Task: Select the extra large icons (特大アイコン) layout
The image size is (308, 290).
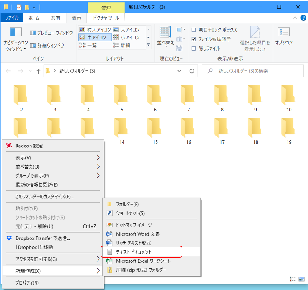Action: tap(95, 29)
